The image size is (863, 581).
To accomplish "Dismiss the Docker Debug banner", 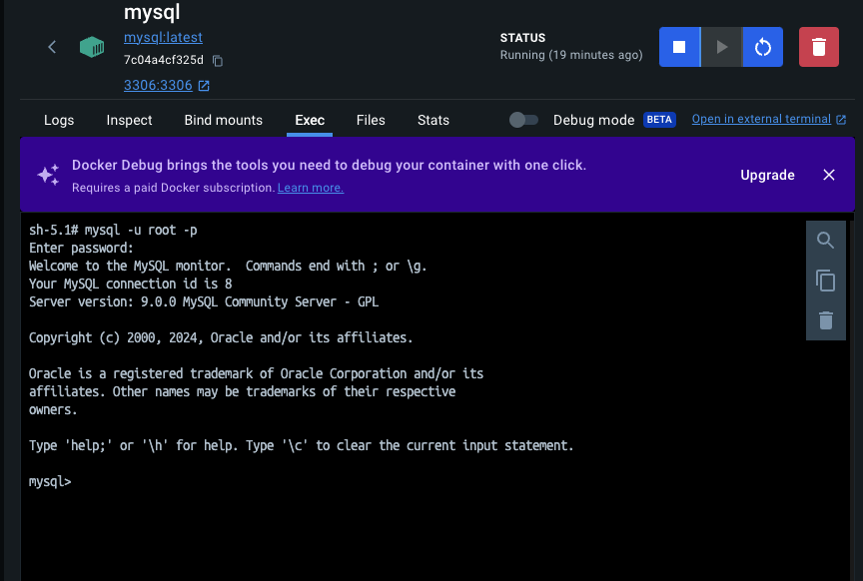I will coord(829,175).
